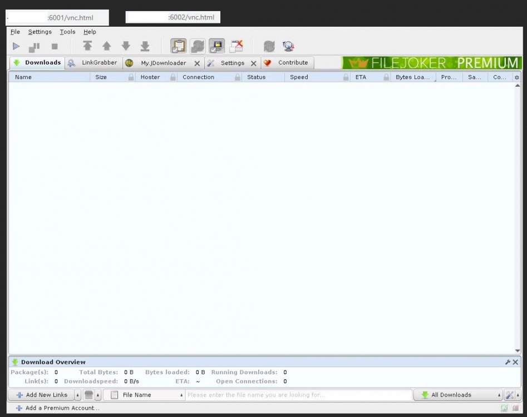The width and height of the screenshot is (527, 417).
Task: Close the My.JDownloader tab
Action: click(198, 63)
